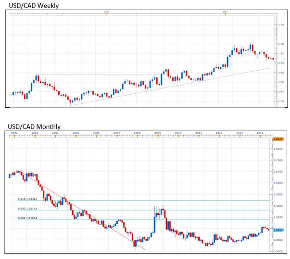The width and height of the screenshot is (290, 259).
Task: Click the 1.0750 weekly axis price
Action: coord(281,63)
